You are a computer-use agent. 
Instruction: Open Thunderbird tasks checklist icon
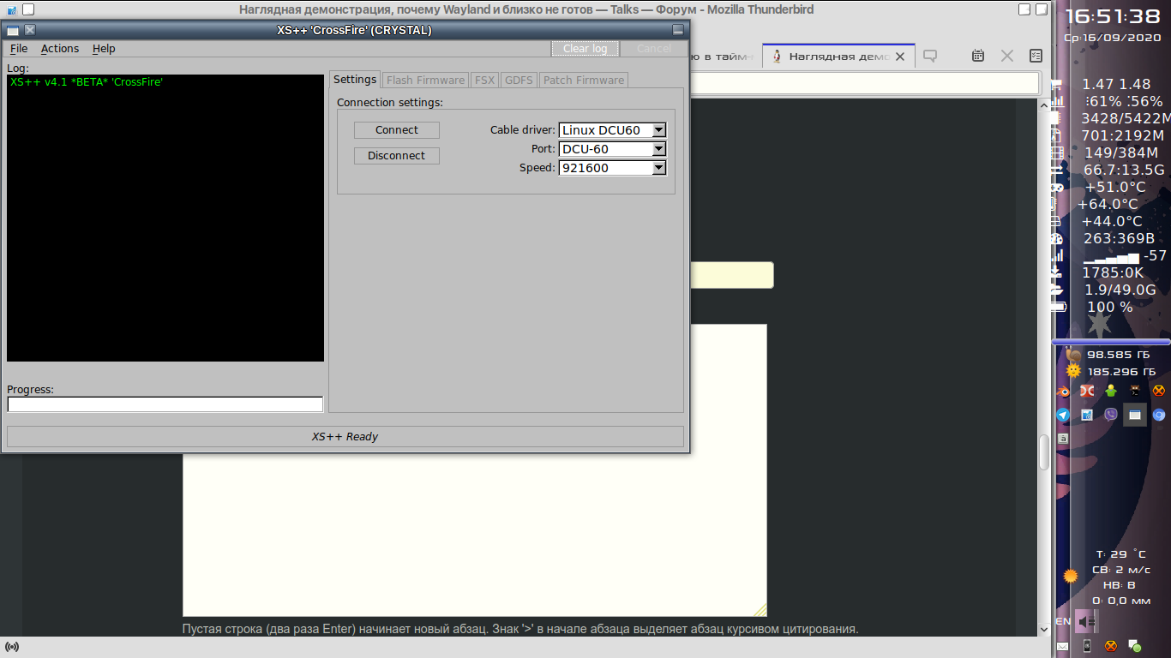tap(1036, 57)
